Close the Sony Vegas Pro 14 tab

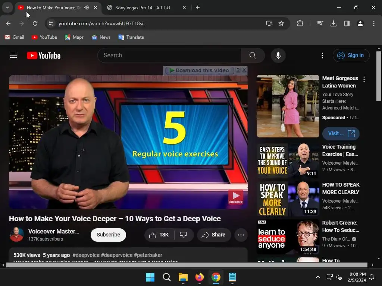[x=184, y=7]
